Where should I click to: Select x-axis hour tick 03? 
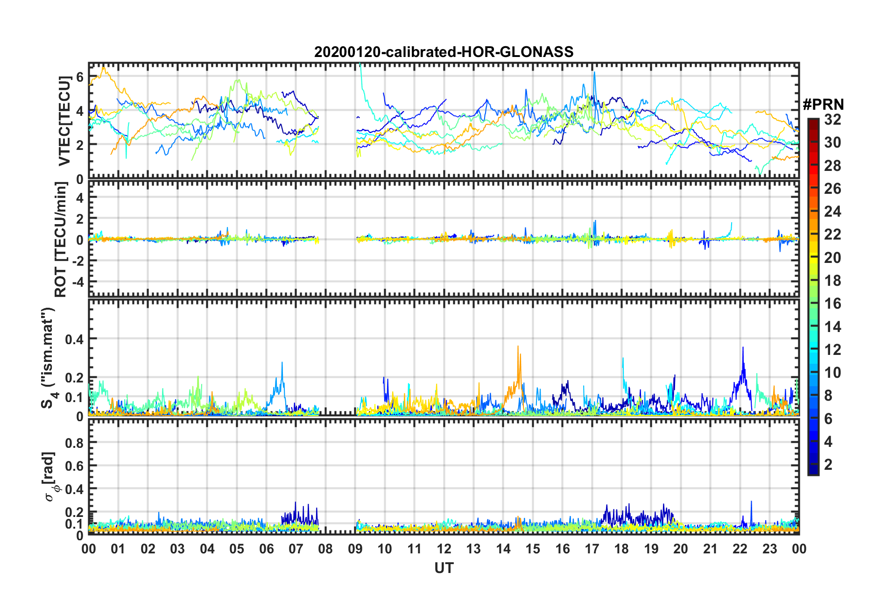tap(177, 549)
